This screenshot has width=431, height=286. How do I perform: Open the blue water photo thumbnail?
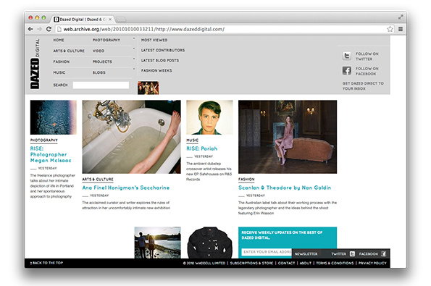(54, 117)
